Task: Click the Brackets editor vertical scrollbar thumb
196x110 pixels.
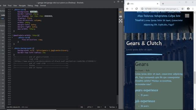Action: [118, 100]
